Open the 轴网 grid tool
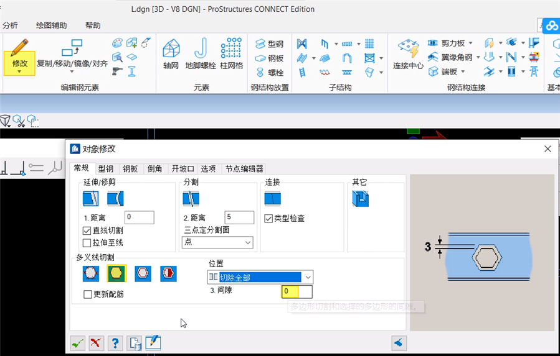The height and width of the screenshot is (356, 560). click(171, 53)
